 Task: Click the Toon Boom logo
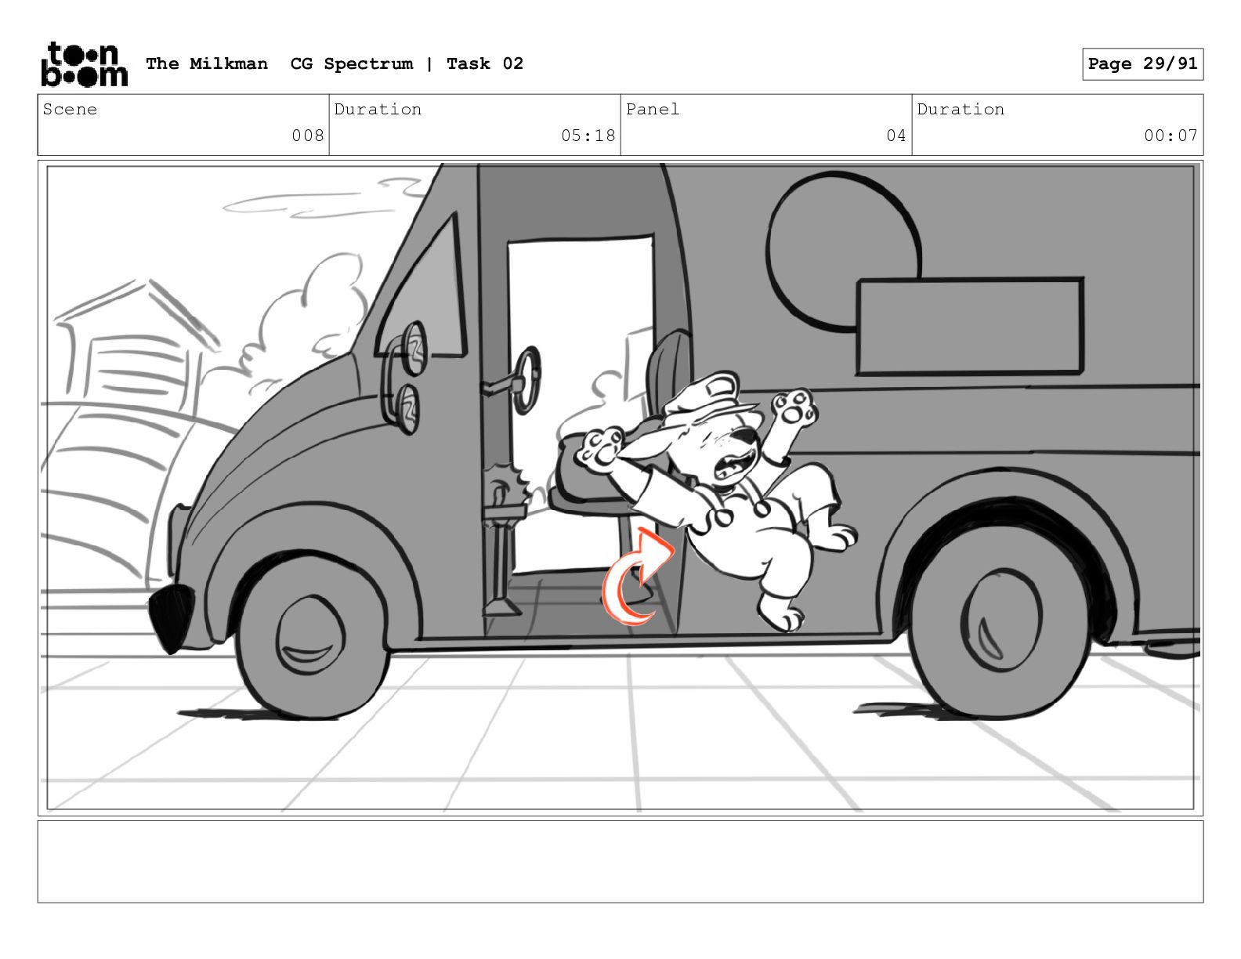[x=84, y=63]
